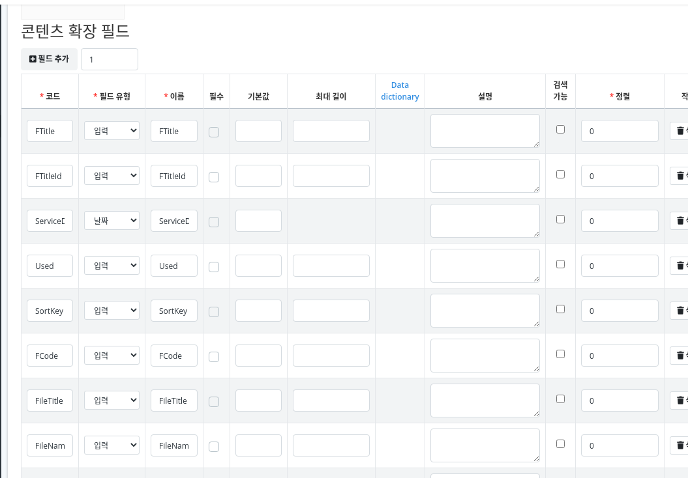Click the sort order input for FileNam

tap(619, 445)
